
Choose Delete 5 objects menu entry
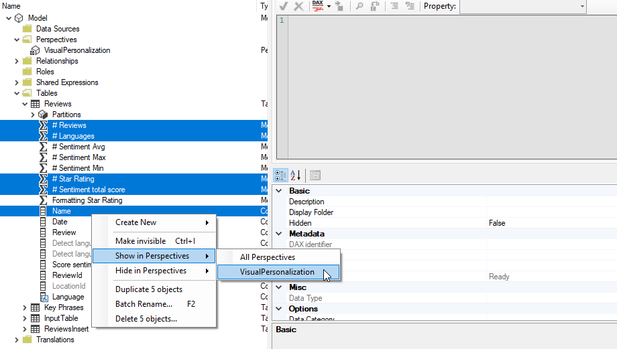click(146, 319)
